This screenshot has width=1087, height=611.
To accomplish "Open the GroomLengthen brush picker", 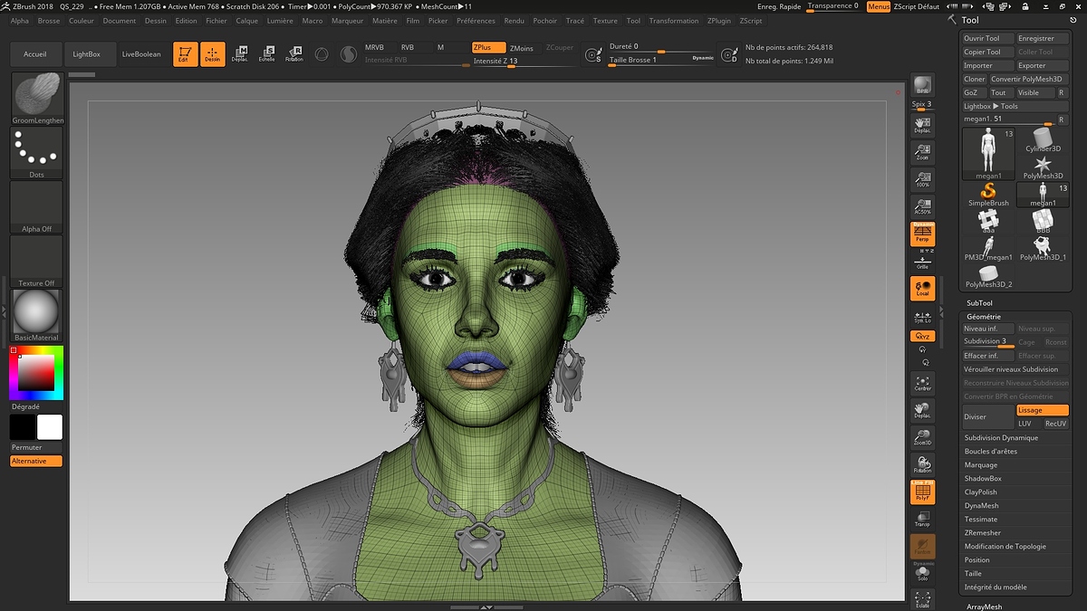I will coord(37,98).
